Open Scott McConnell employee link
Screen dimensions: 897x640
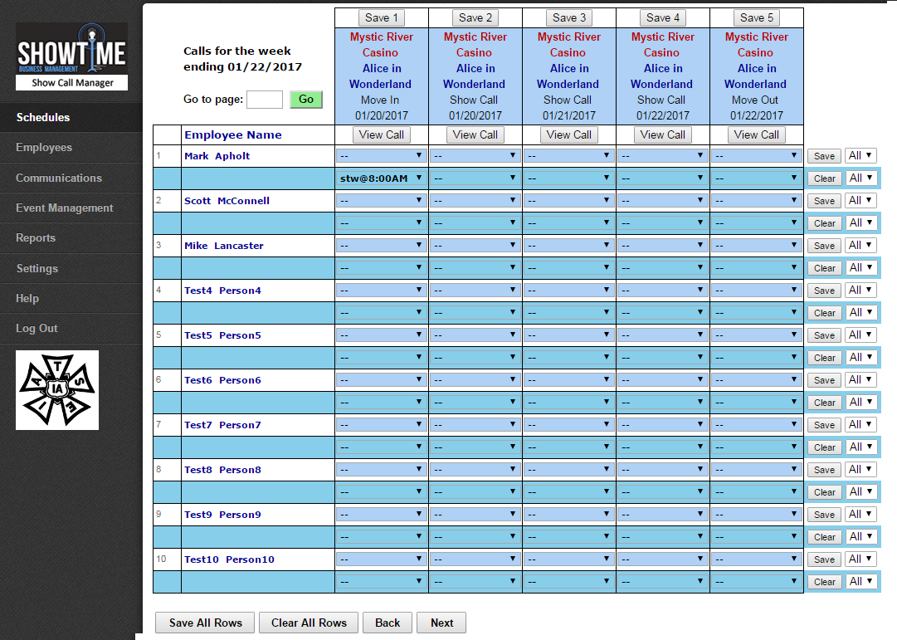click(227, 201)
